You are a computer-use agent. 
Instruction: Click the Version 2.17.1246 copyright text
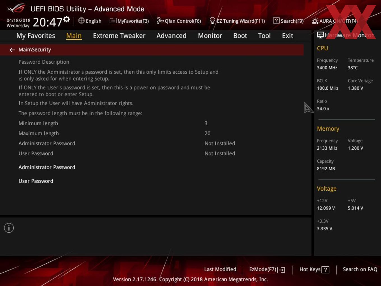coord(190,280)
